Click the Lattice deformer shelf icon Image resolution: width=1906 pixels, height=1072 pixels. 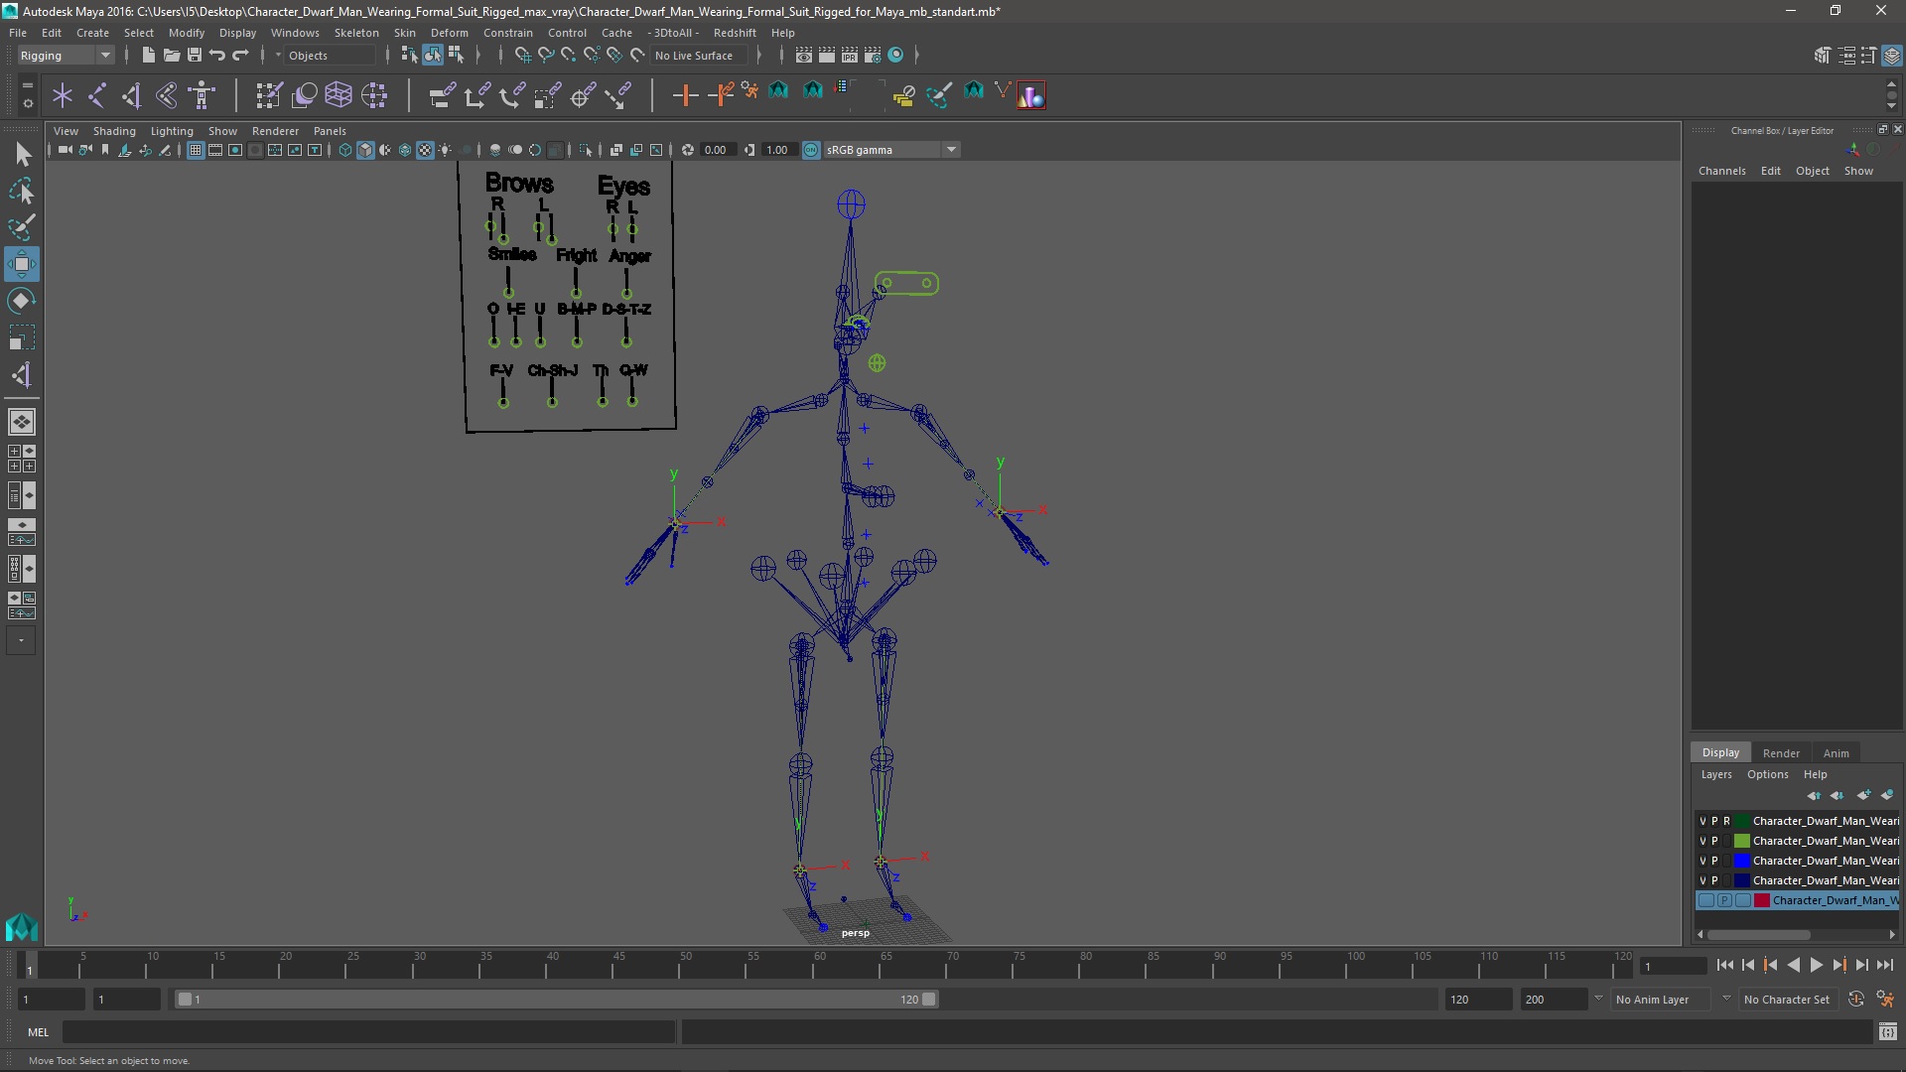340,95
